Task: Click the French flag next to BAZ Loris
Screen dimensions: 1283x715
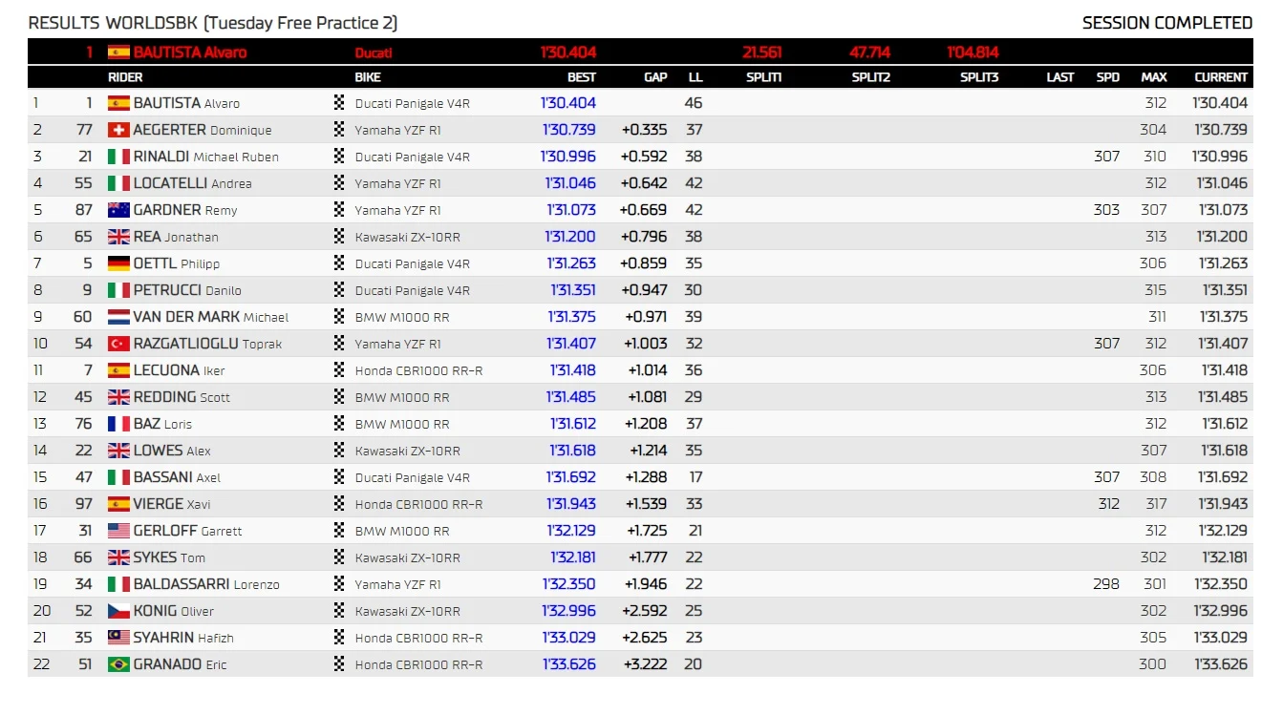Action: [118, 424]
